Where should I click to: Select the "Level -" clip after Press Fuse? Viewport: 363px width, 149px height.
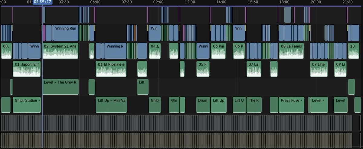click(x=319, y=105)
